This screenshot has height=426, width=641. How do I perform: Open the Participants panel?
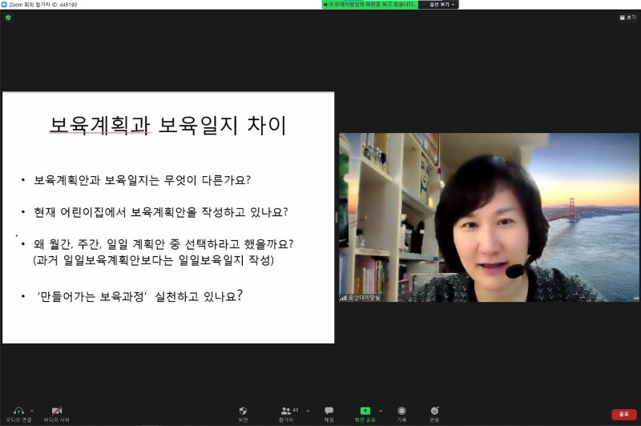coord(286,411)
